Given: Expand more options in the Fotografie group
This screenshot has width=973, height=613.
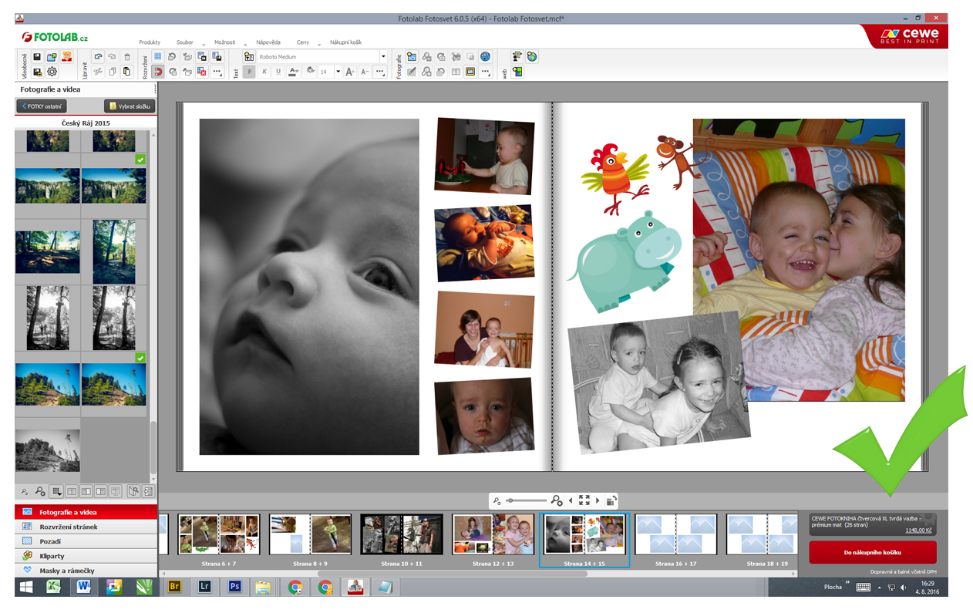Looking at the screenshot, I should pos(485,72).
